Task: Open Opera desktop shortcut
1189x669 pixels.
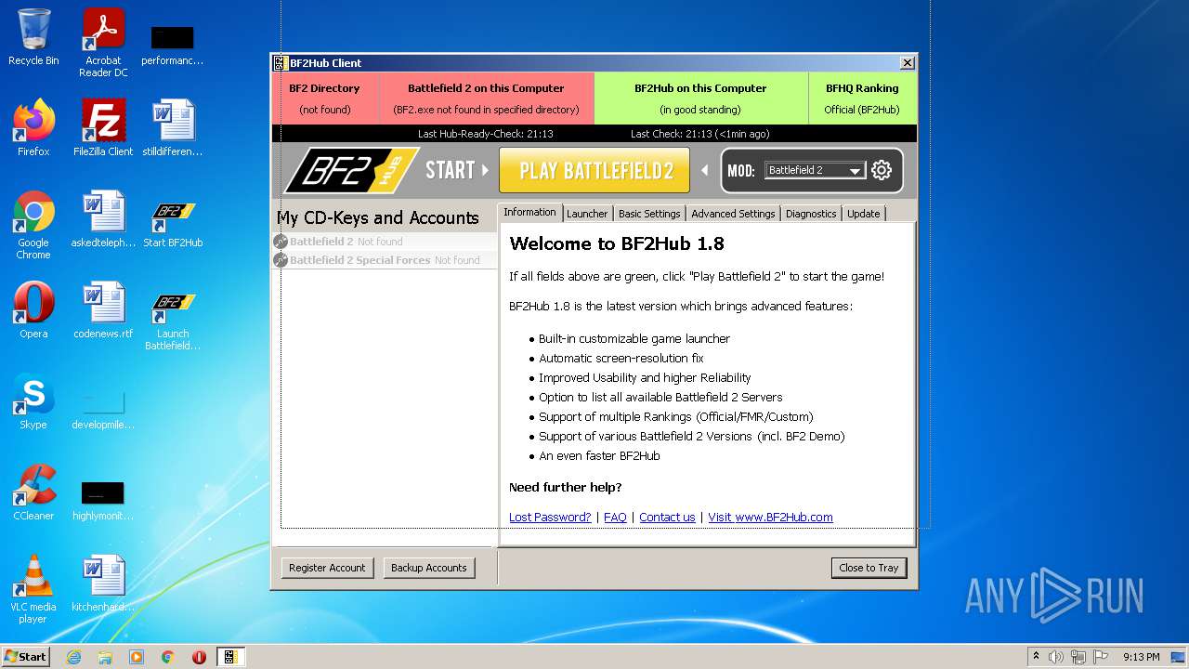Action: [x=33, y=310]
